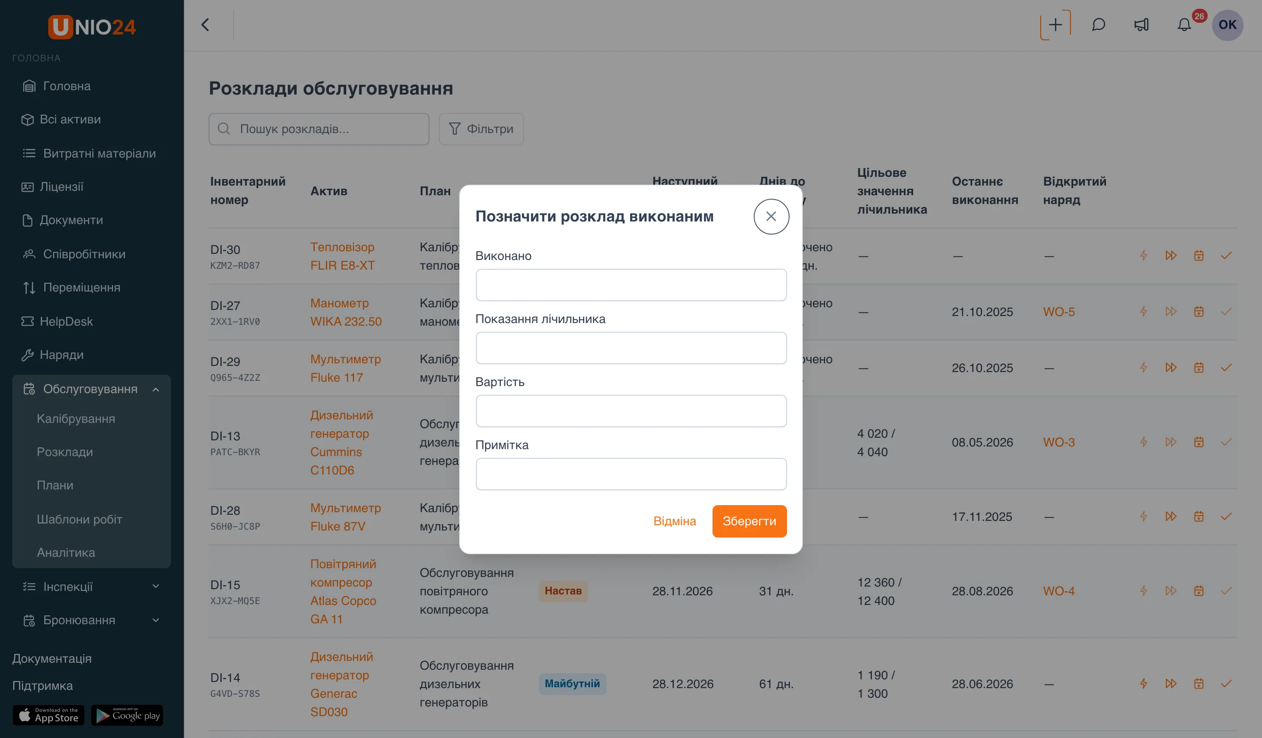Viewport: 1262px width, 738px height.
Task: Click the Фільтри button
Action: [x=481, y=129]
